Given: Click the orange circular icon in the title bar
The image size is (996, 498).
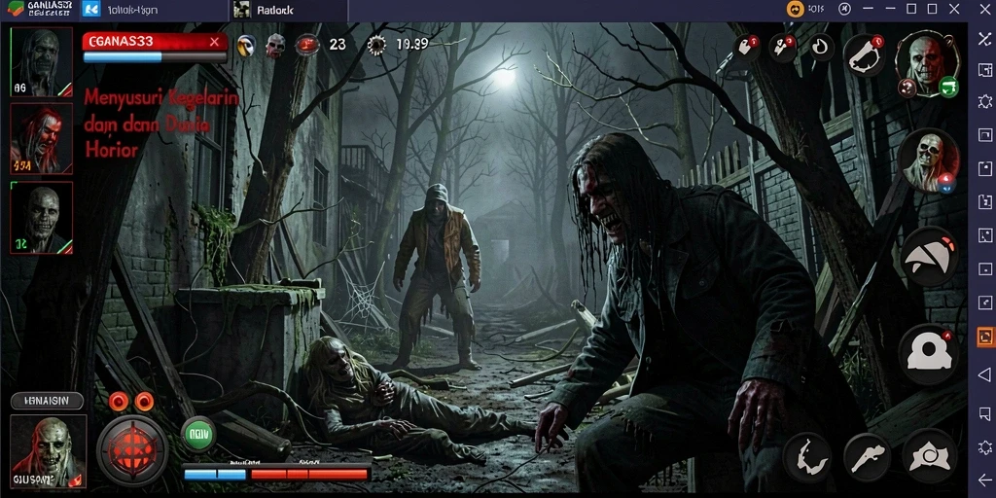Looking at the screenshot, I should [x=795, y=9].
